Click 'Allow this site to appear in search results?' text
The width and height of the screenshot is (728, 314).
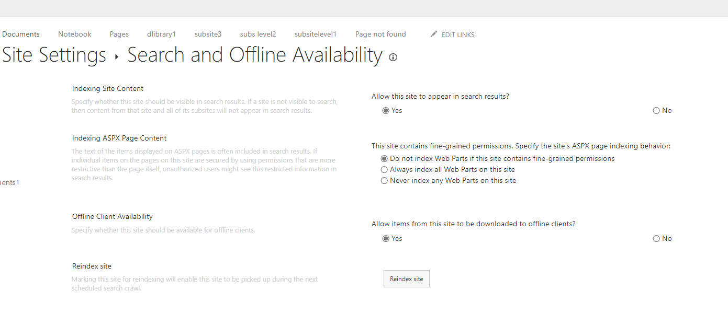(440, 97)
